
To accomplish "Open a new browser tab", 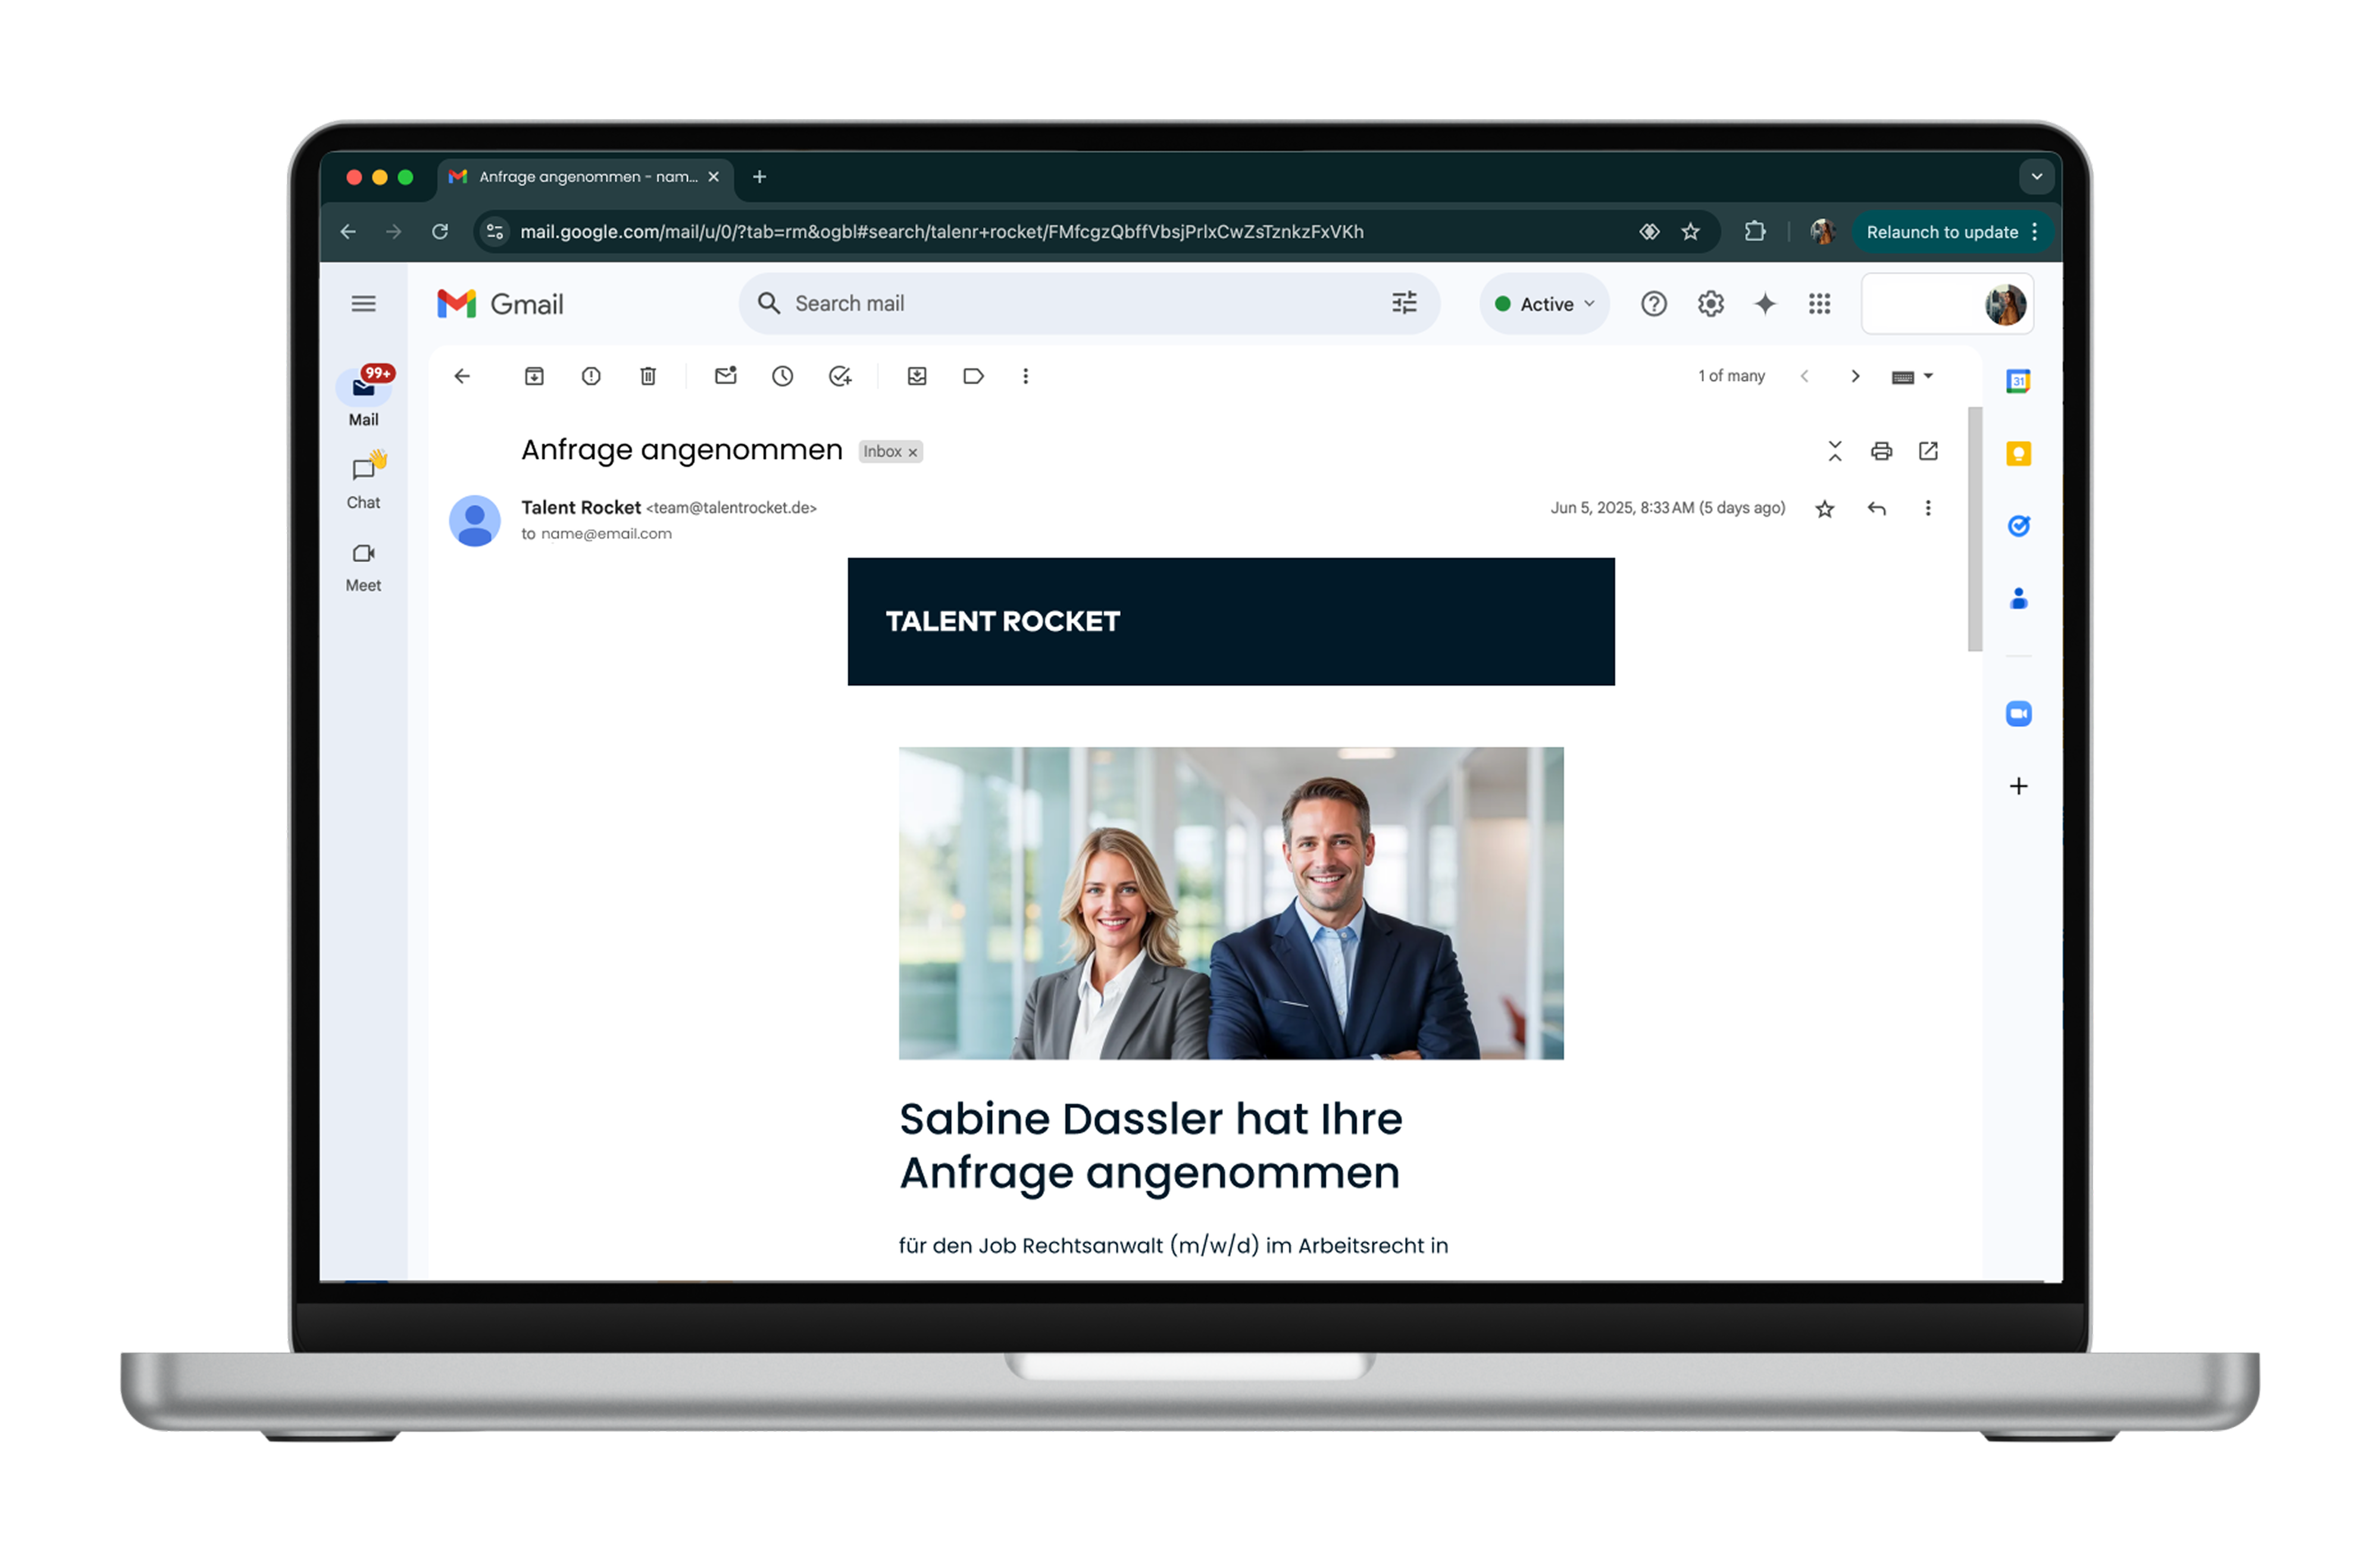I will [x=759, y=177].
